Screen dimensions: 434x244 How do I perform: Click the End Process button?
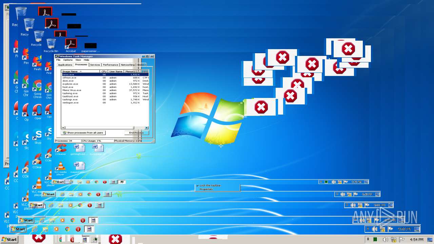137,133
